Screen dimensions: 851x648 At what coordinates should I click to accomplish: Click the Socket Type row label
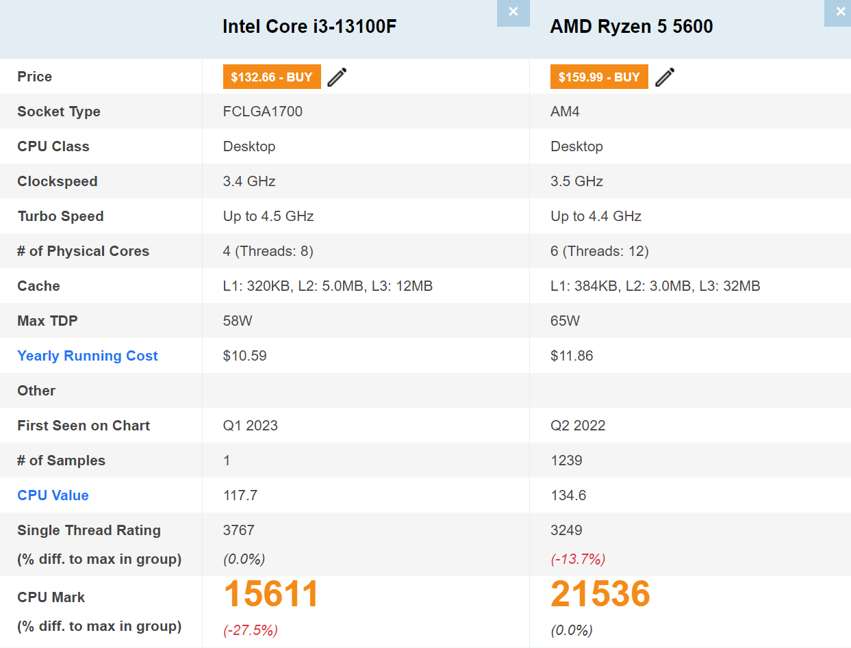59,112
